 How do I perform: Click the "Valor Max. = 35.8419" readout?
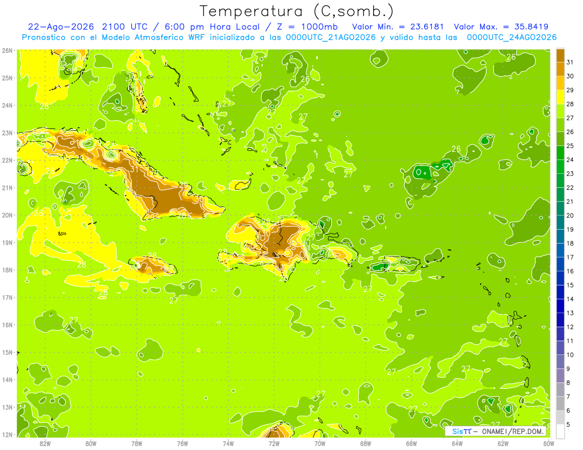(501, 27)
